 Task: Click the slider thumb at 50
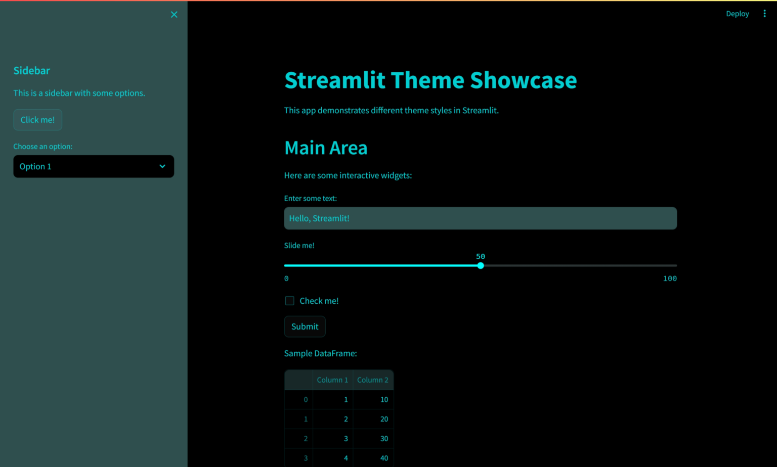pyautogui.click(x=481, y=265)
